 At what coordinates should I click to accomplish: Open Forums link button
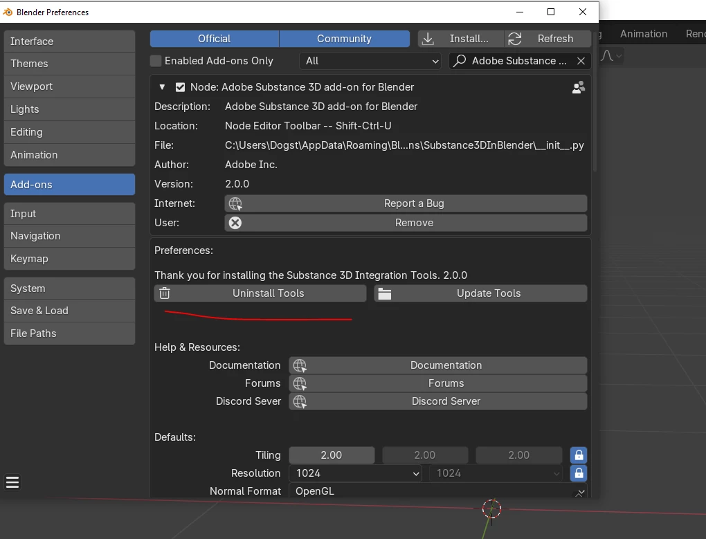438,383
